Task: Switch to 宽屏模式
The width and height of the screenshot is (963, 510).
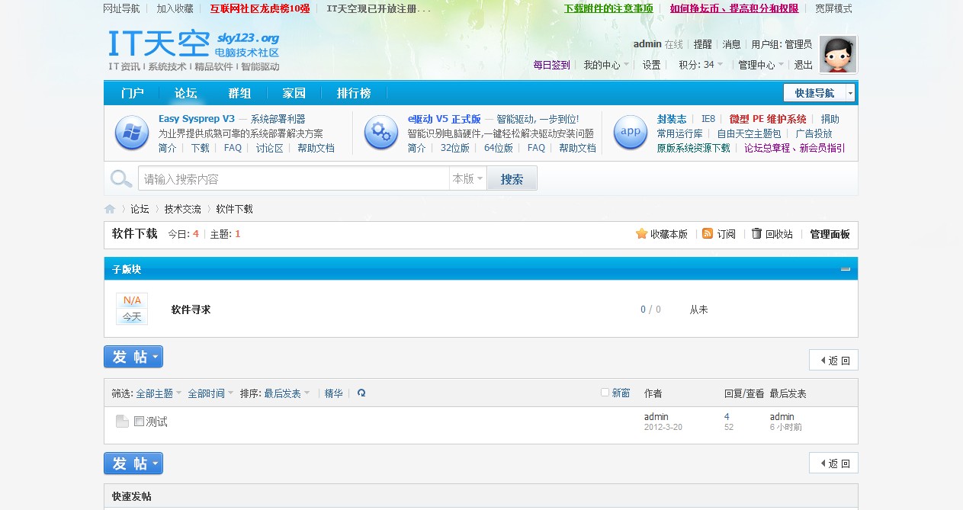Action: pos(833,9)
